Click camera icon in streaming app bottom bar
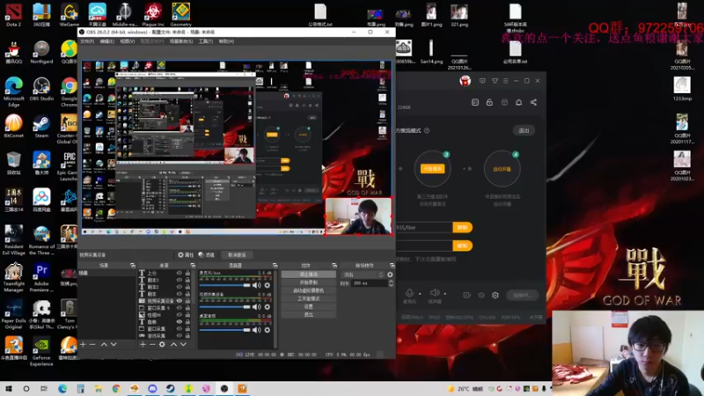This screenshot has height=396, width=704. point(467,295)
